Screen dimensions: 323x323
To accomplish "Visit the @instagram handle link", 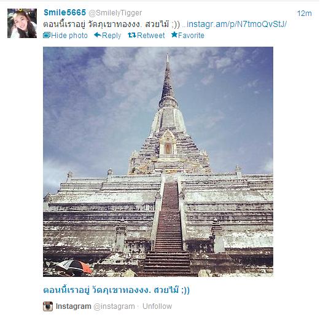I will click(x=114, y=306).
